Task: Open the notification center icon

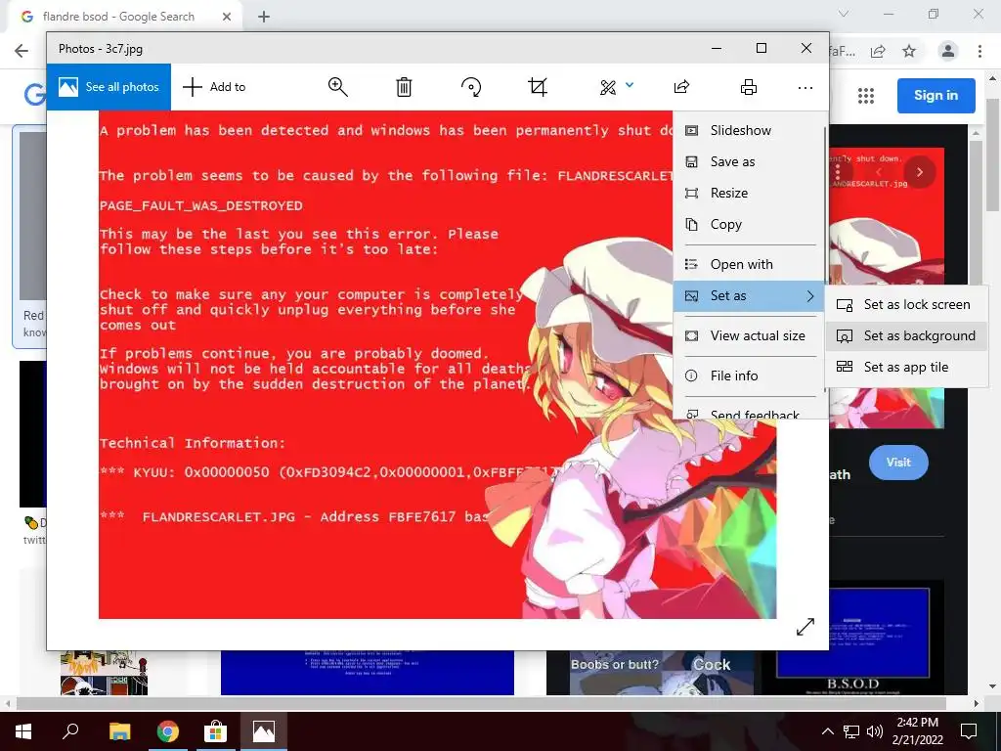Action: (x=969, y=731)
